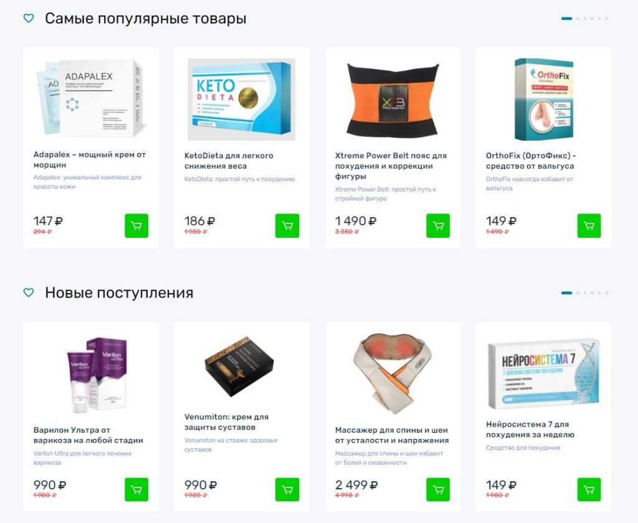The height and width of the screenshot is (523, 638).
Task: Click the Xtreme Power Belt product image
Action: click(393, 99)
